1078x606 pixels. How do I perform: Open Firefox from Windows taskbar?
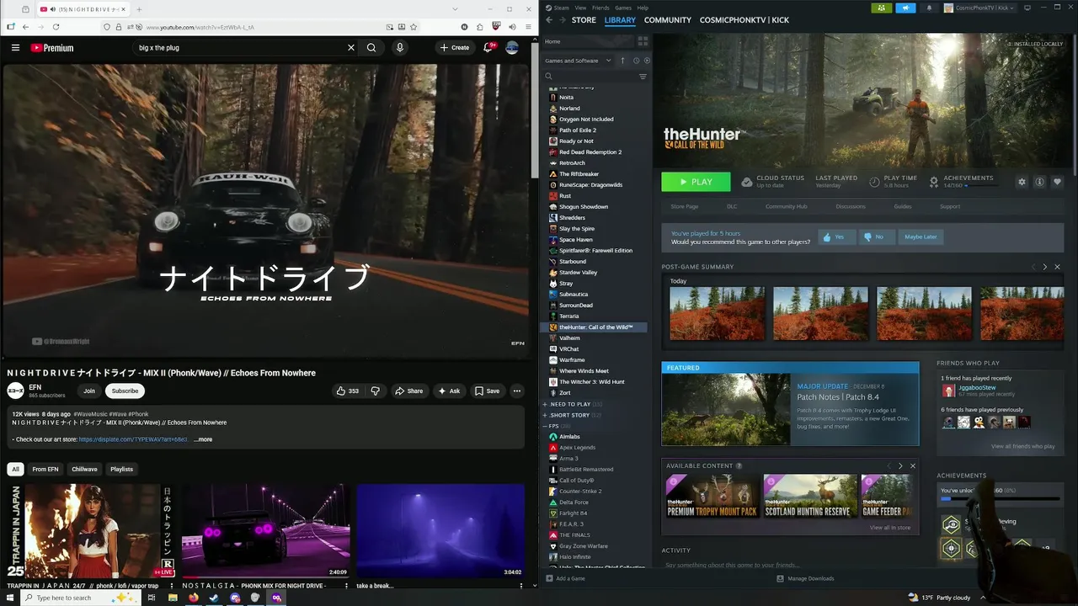pos(193,598)
